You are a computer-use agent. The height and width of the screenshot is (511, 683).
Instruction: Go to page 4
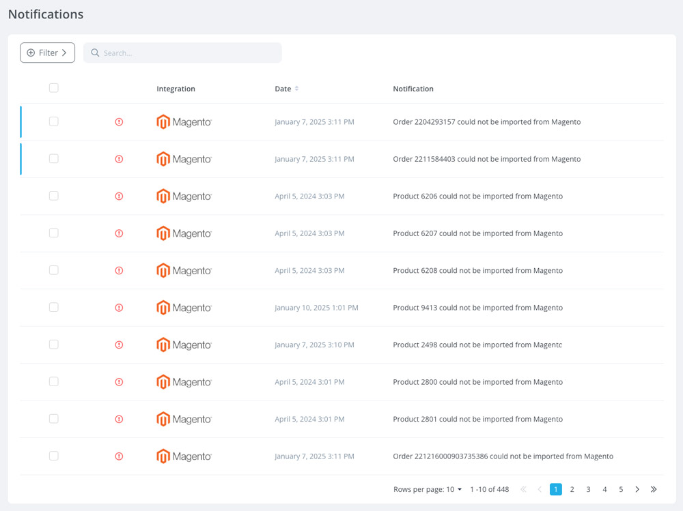604,489
